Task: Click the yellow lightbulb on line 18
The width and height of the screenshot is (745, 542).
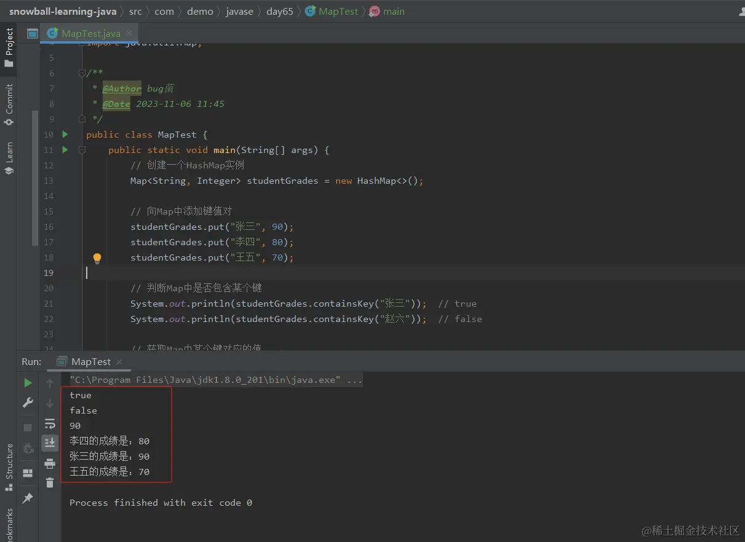Action: point(97,258)
